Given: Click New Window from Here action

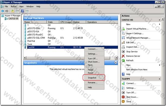Looking at the screenshot, I should [x=137, y=70].
